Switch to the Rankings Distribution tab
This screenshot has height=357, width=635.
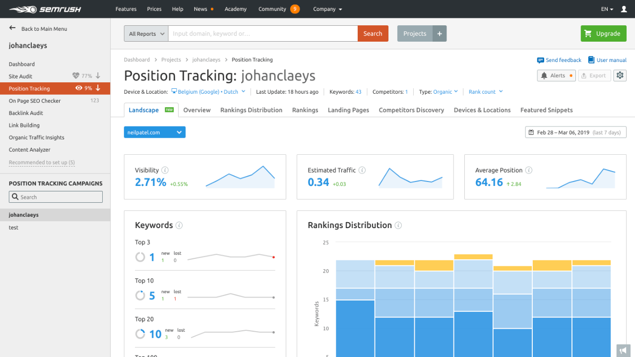click(252, 110)
